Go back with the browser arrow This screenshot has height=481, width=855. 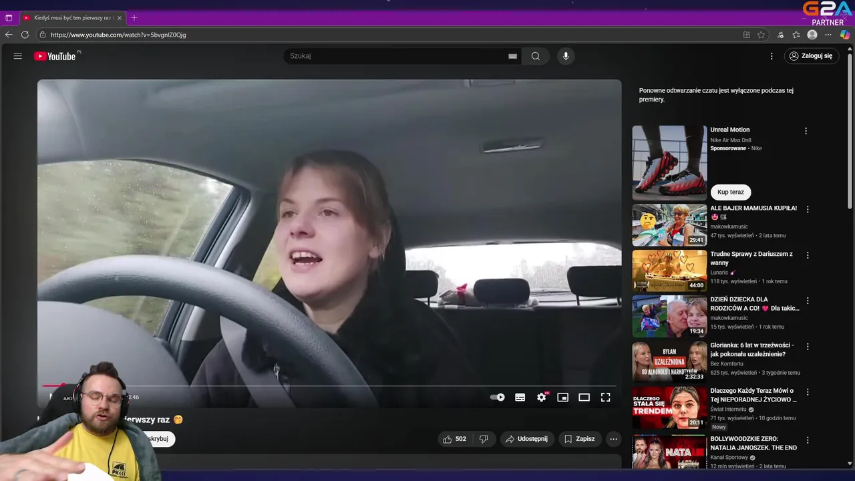9,35
